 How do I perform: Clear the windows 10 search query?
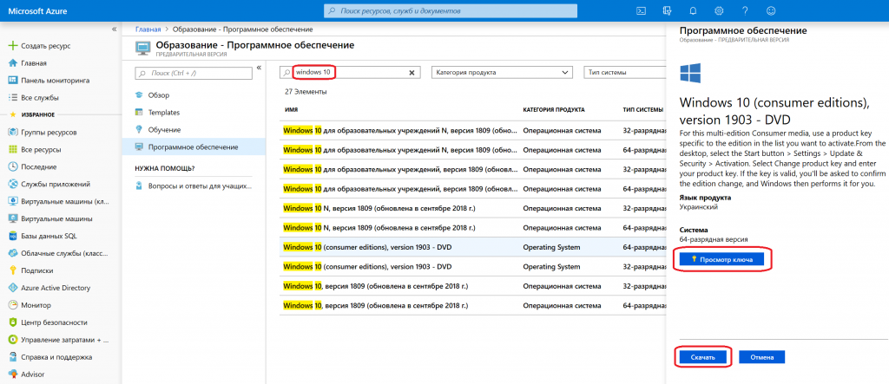tap(412, 73)
